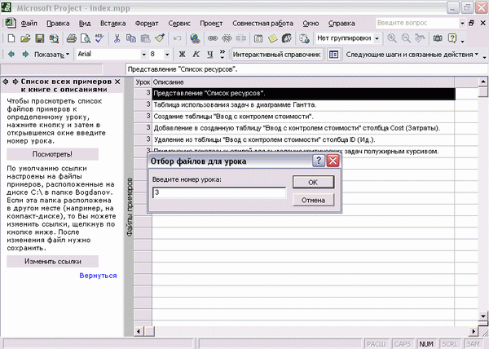Close the side pane with its X
This screenshot has width=489, height=349.
[x=117, y=82]
